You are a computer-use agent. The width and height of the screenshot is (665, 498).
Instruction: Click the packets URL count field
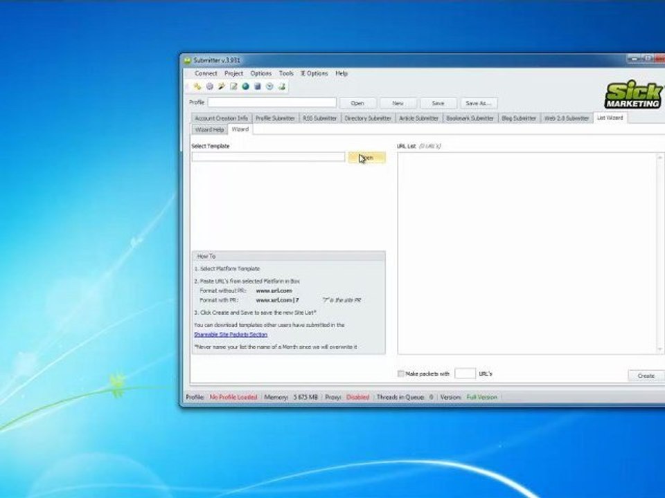465,373
